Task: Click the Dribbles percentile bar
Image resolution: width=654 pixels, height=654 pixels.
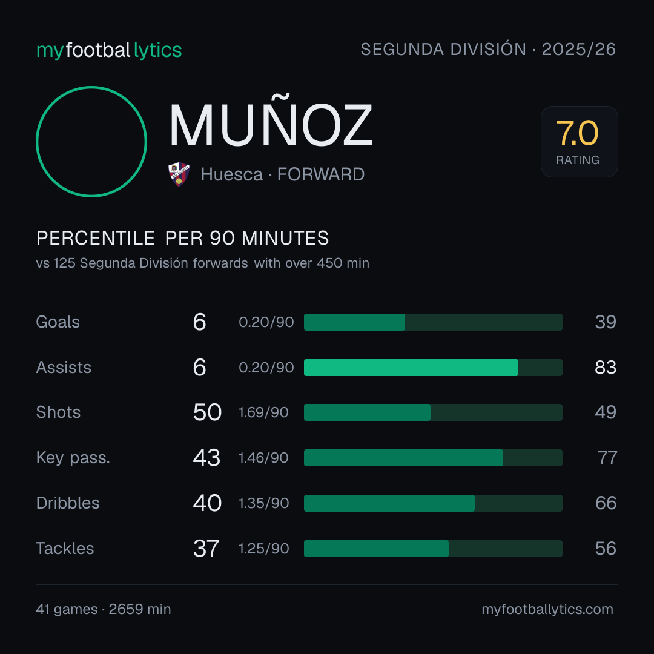Action: coord(433,503)
